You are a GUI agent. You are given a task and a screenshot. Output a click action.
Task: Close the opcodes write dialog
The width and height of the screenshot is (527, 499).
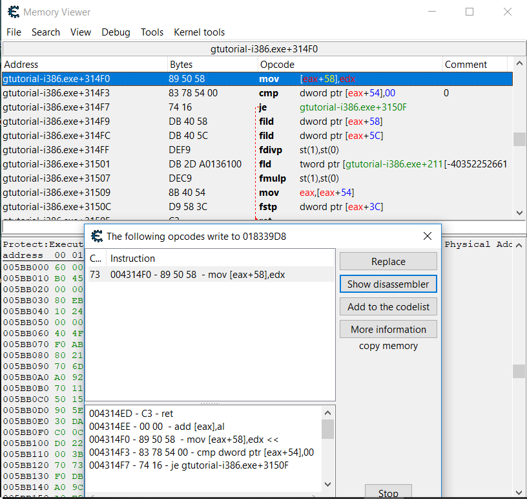(427, 236)
